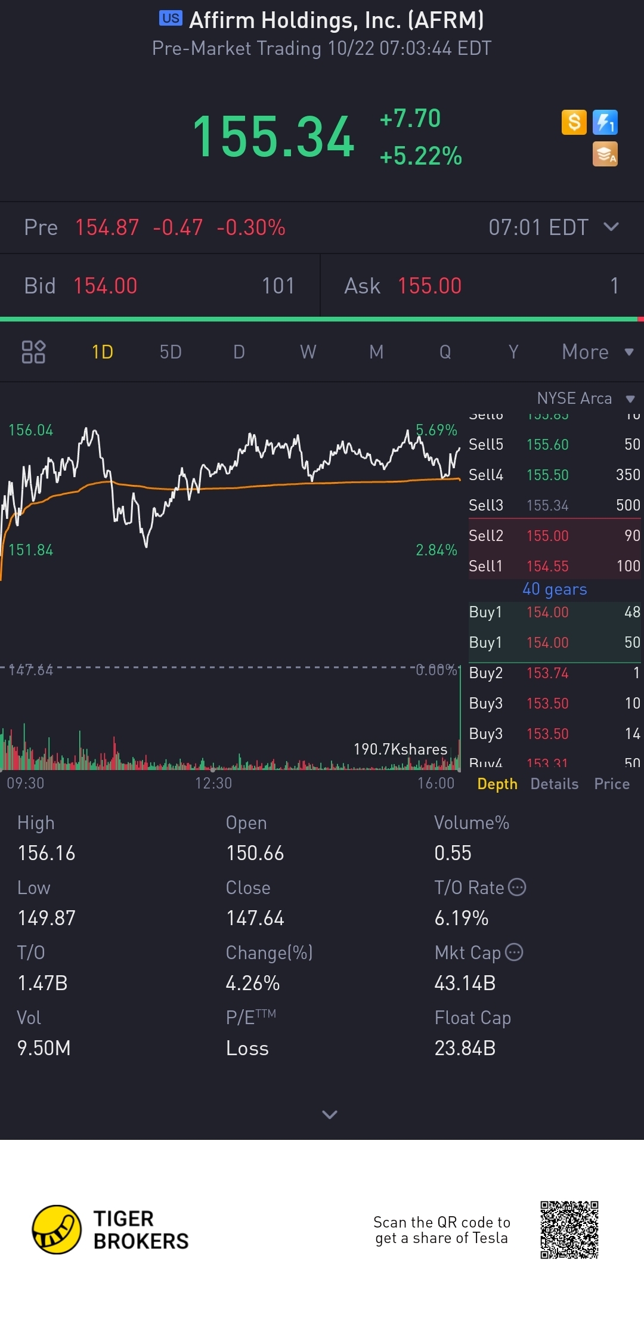The height and width of the screenshot is (1320, 644).
Task: Open the chart layout grid icon
Action: tap(33, 352)
